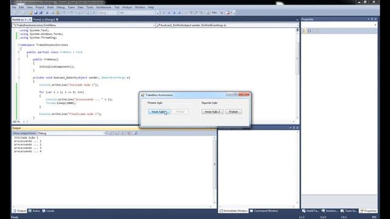
Task: Collapse the FrmMenu class outline
Action: (19, 52)
